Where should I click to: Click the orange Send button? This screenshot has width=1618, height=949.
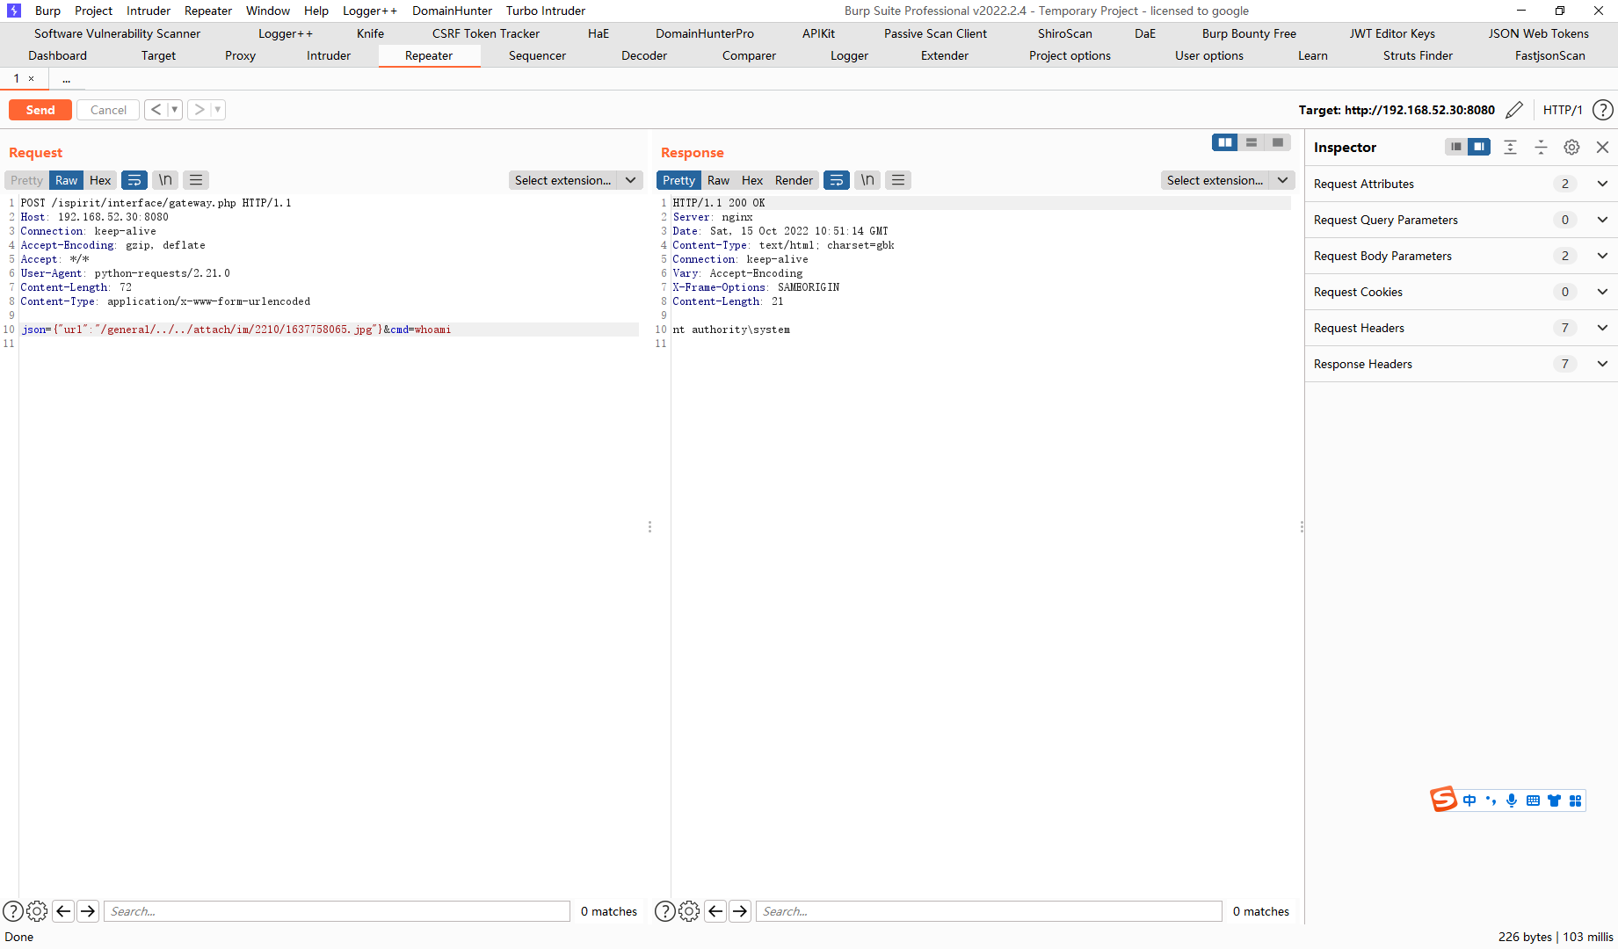pos(40,110)
